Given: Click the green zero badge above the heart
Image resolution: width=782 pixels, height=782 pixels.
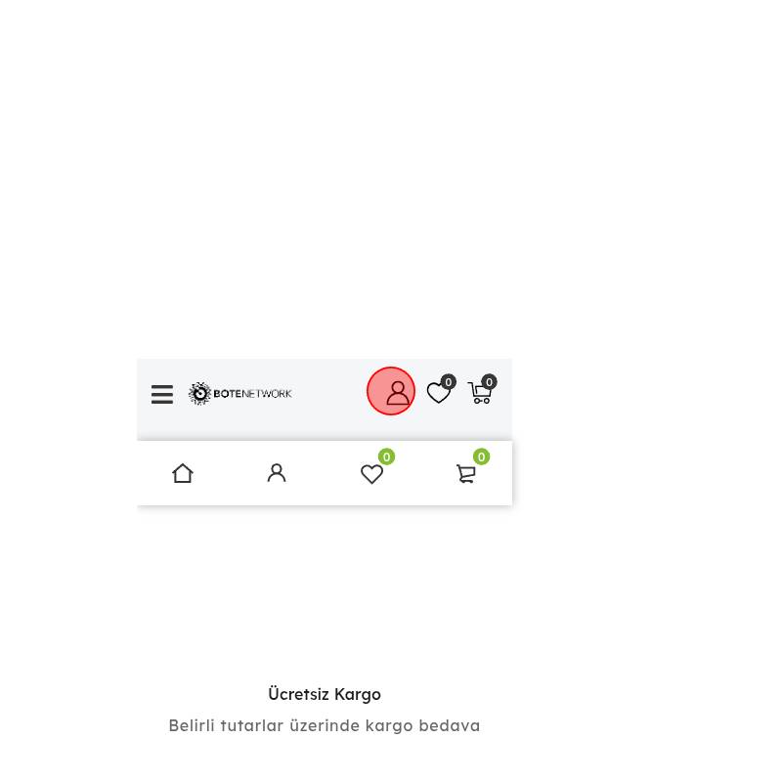Looking at the screenshot, I should coord(386,456).
